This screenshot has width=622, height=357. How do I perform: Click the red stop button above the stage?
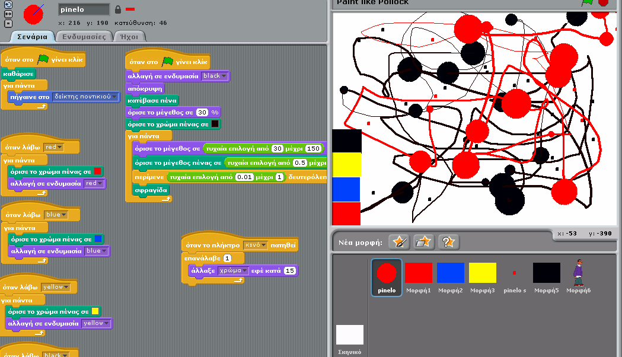pyautogui.click(x=603, y=2)
